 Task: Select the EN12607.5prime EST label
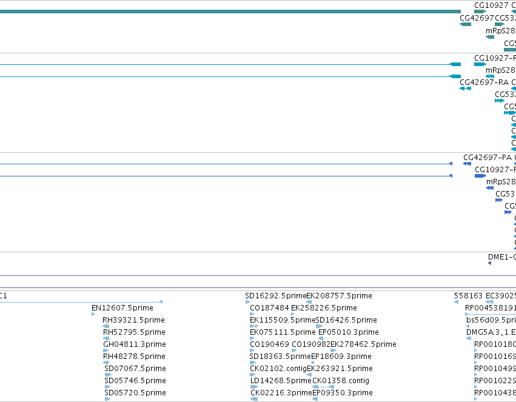pyautogui.click(x=122, y=308)
